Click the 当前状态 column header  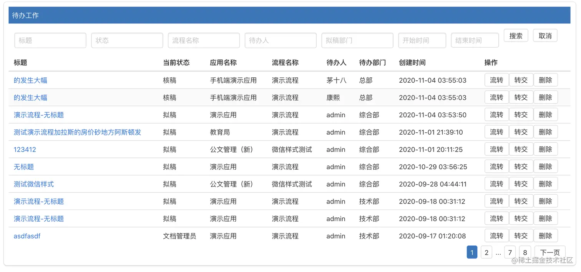coord(176,63)
